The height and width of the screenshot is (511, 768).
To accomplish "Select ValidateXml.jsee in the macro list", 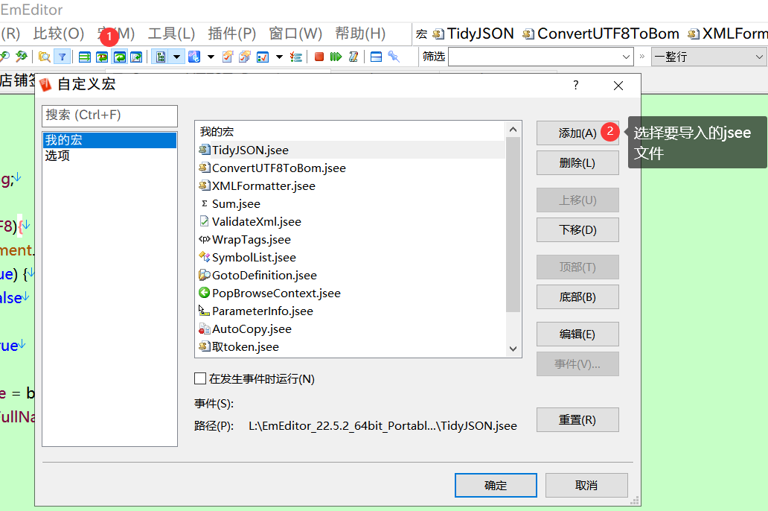I will click(351, 222).
